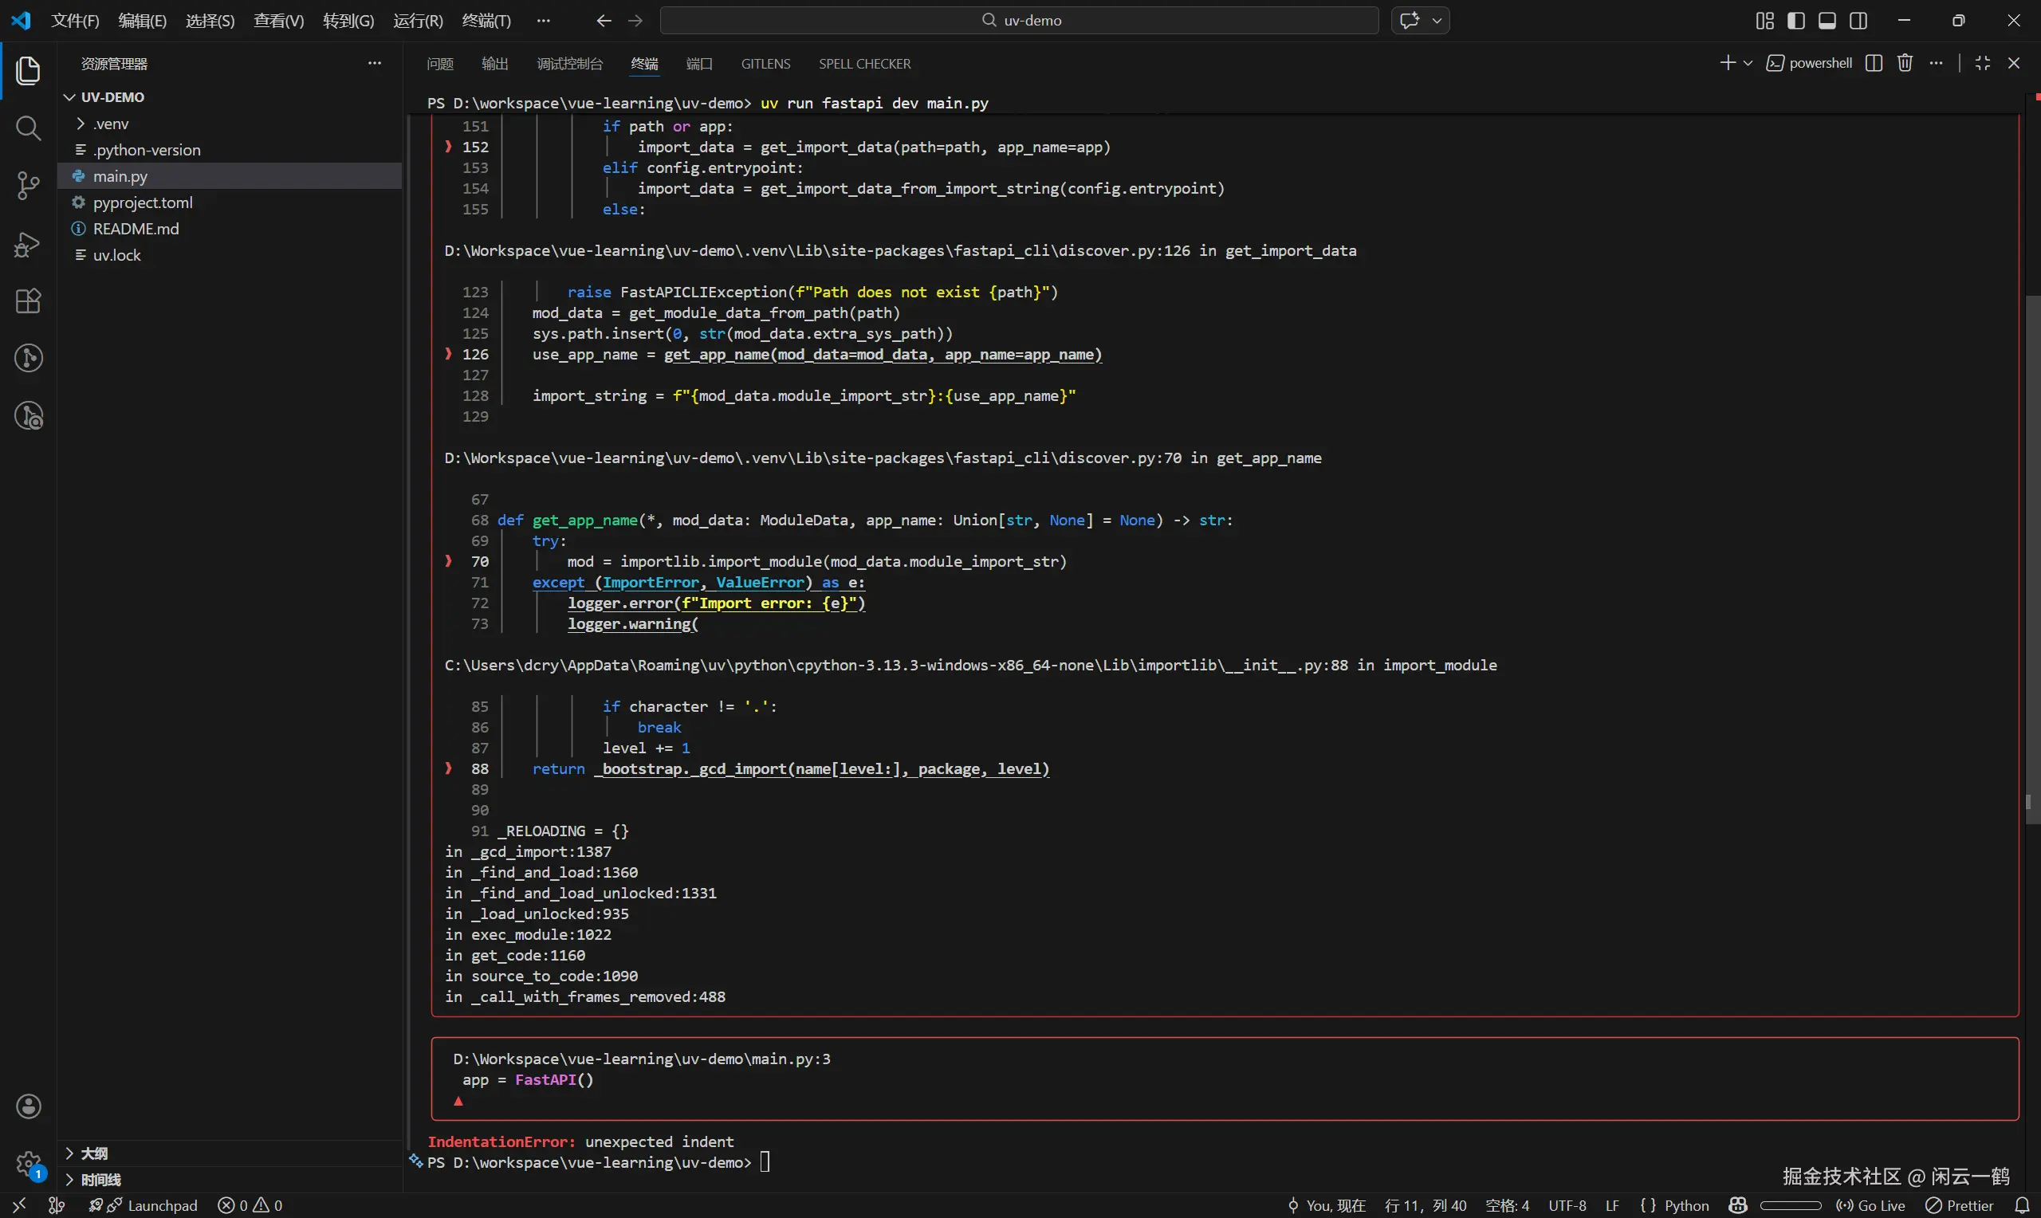2041x1218 pixels.
Task: Kill terminal with trash icon
Action: [x=1905, y=63]
